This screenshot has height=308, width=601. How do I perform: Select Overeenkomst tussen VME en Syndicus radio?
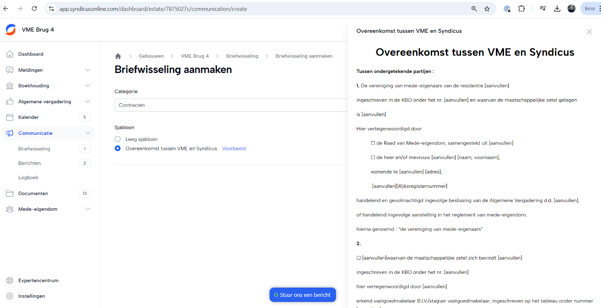click(x=118, y=148)
